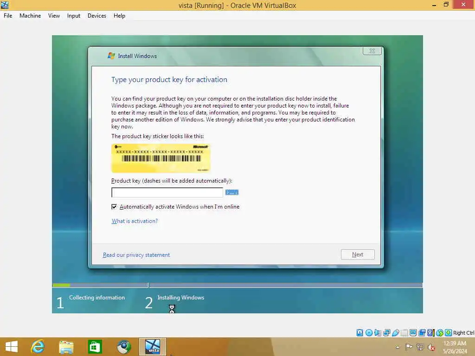
Task: Click the network tray icon
Action: point(420,347)
